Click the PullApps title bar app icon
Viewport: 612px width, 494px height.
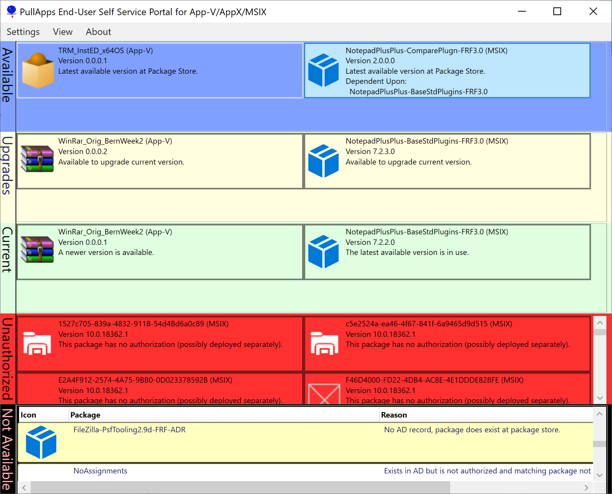coord(12,12)
